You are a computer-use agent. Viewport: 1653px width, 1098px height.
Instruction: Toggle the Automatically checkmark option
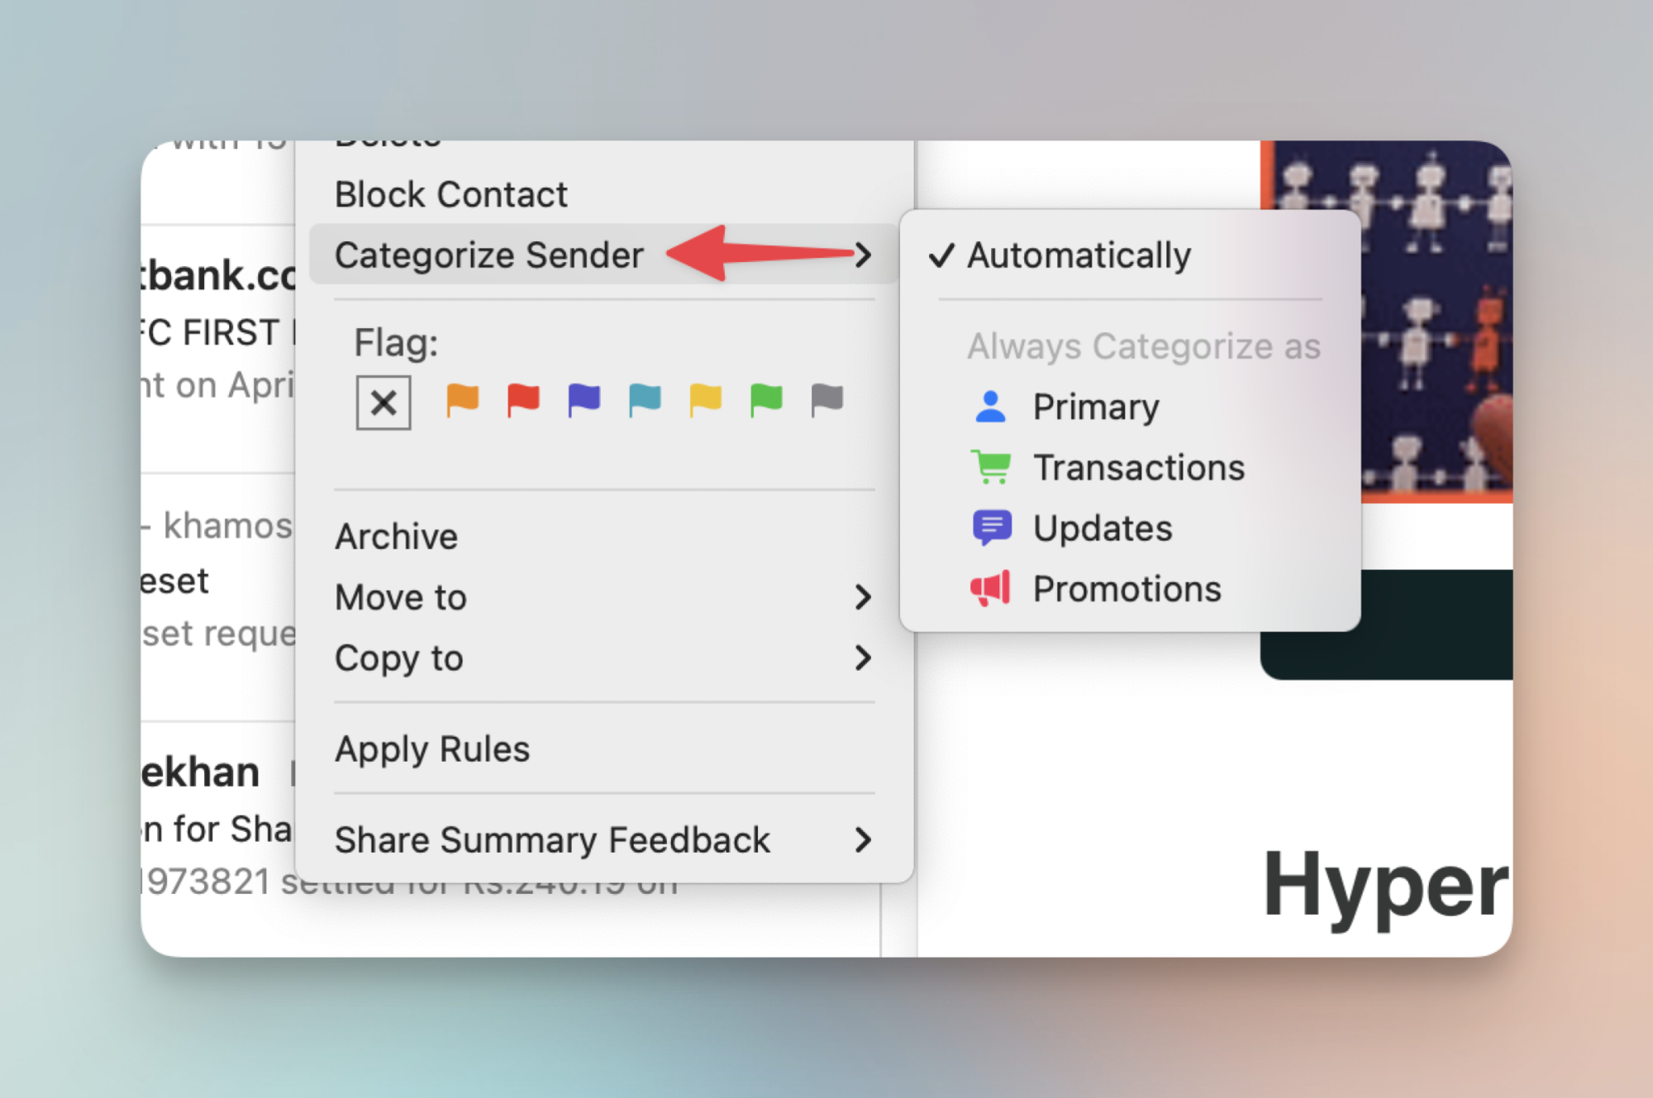[1130, 255]
